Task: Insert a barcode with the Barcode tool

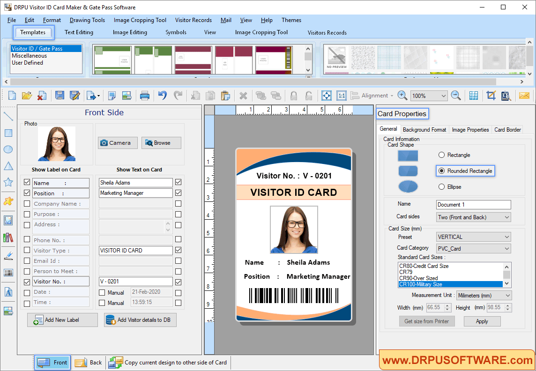Action: click(x=8, y=273)
